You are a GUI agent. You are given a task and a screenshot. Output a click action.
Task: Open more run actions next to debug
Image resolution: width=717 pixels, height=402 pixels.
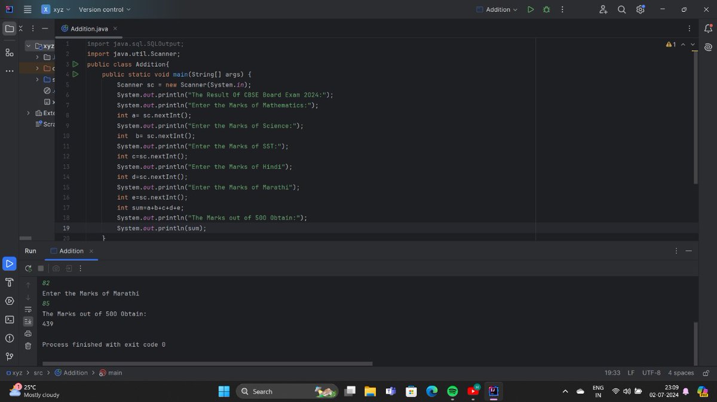[x=562, y=10]
